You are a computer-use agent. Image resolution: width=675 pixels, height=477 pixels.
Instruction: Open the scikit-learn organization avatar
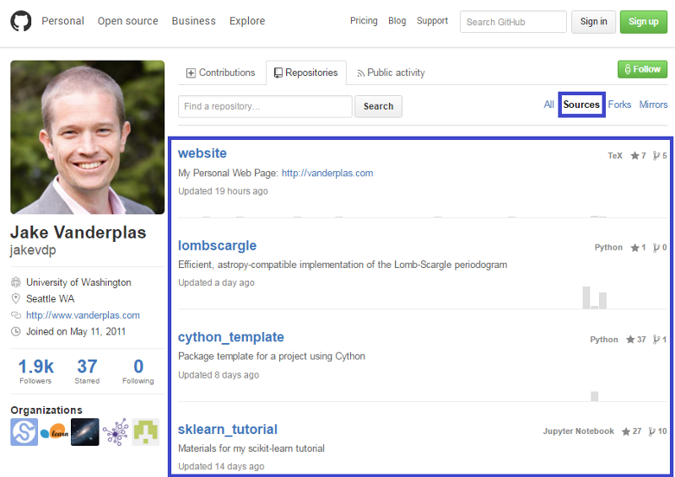click(x=55, y=431)
